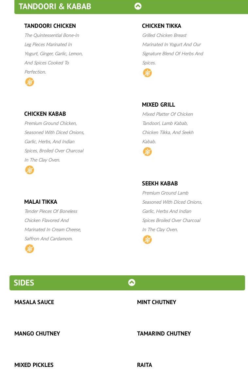Click gluten-free icon under Tandoori Chicken
The height and width of the screenshot is (379, 248).
tap(29, 82)
